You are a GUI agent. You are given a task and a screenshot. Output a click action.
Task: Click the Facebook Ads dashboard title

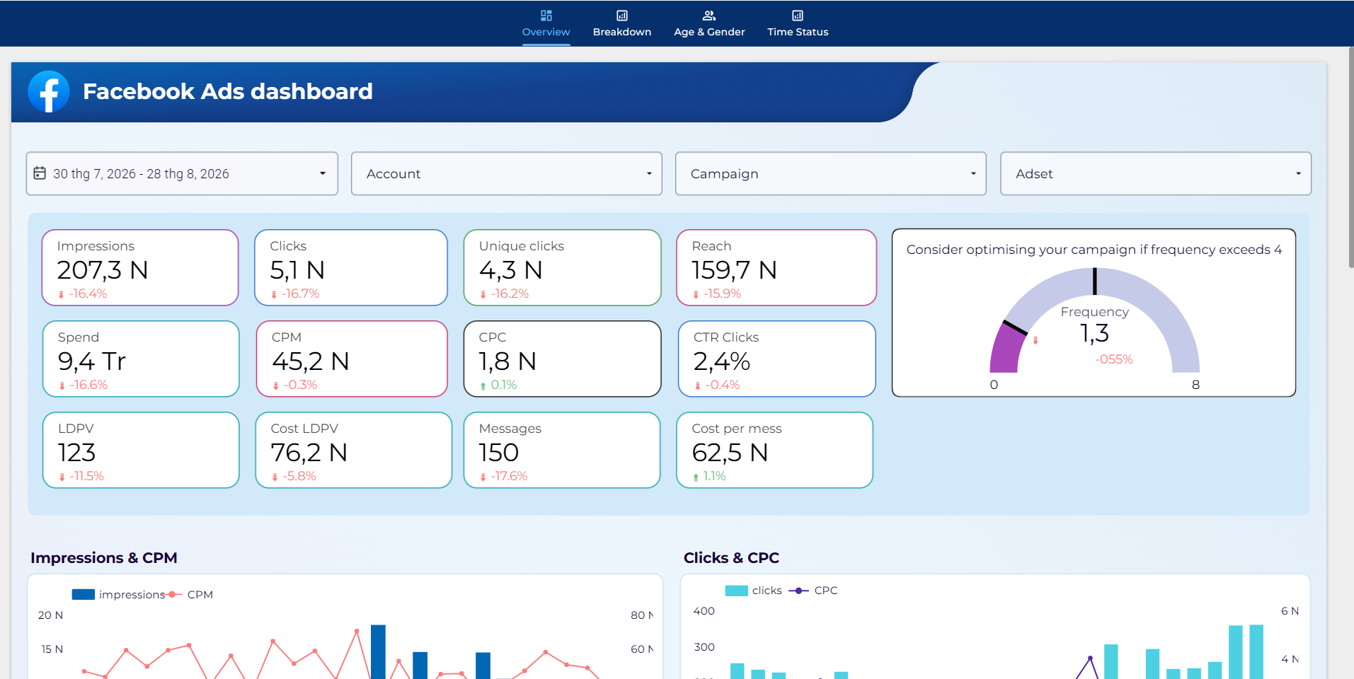click(228, 91)
